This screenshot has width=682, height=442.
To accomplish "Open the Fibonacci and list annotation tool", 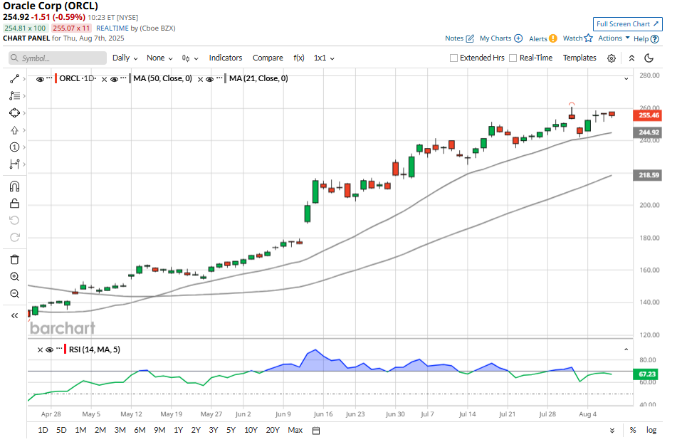I will pos(14,95).
